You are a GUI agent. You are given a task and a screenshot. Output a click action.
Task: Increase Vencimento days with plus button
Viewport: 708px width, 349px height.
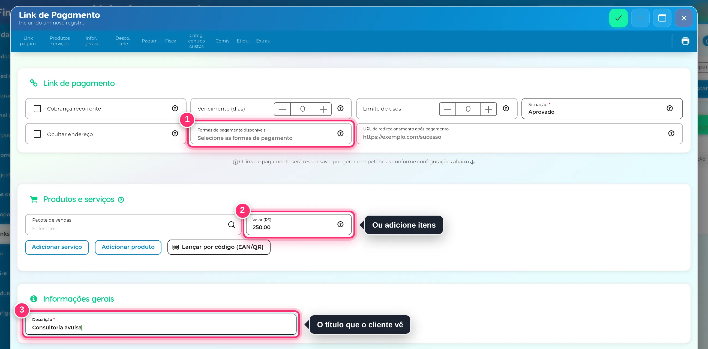(323, 109)
